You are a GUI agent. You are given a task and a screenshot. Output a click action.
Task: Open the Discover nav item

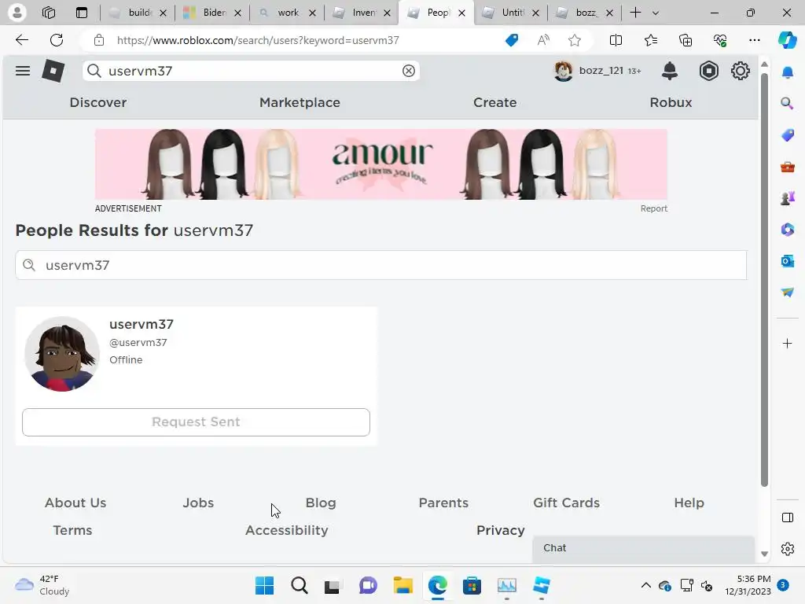[x=98, y=102]
